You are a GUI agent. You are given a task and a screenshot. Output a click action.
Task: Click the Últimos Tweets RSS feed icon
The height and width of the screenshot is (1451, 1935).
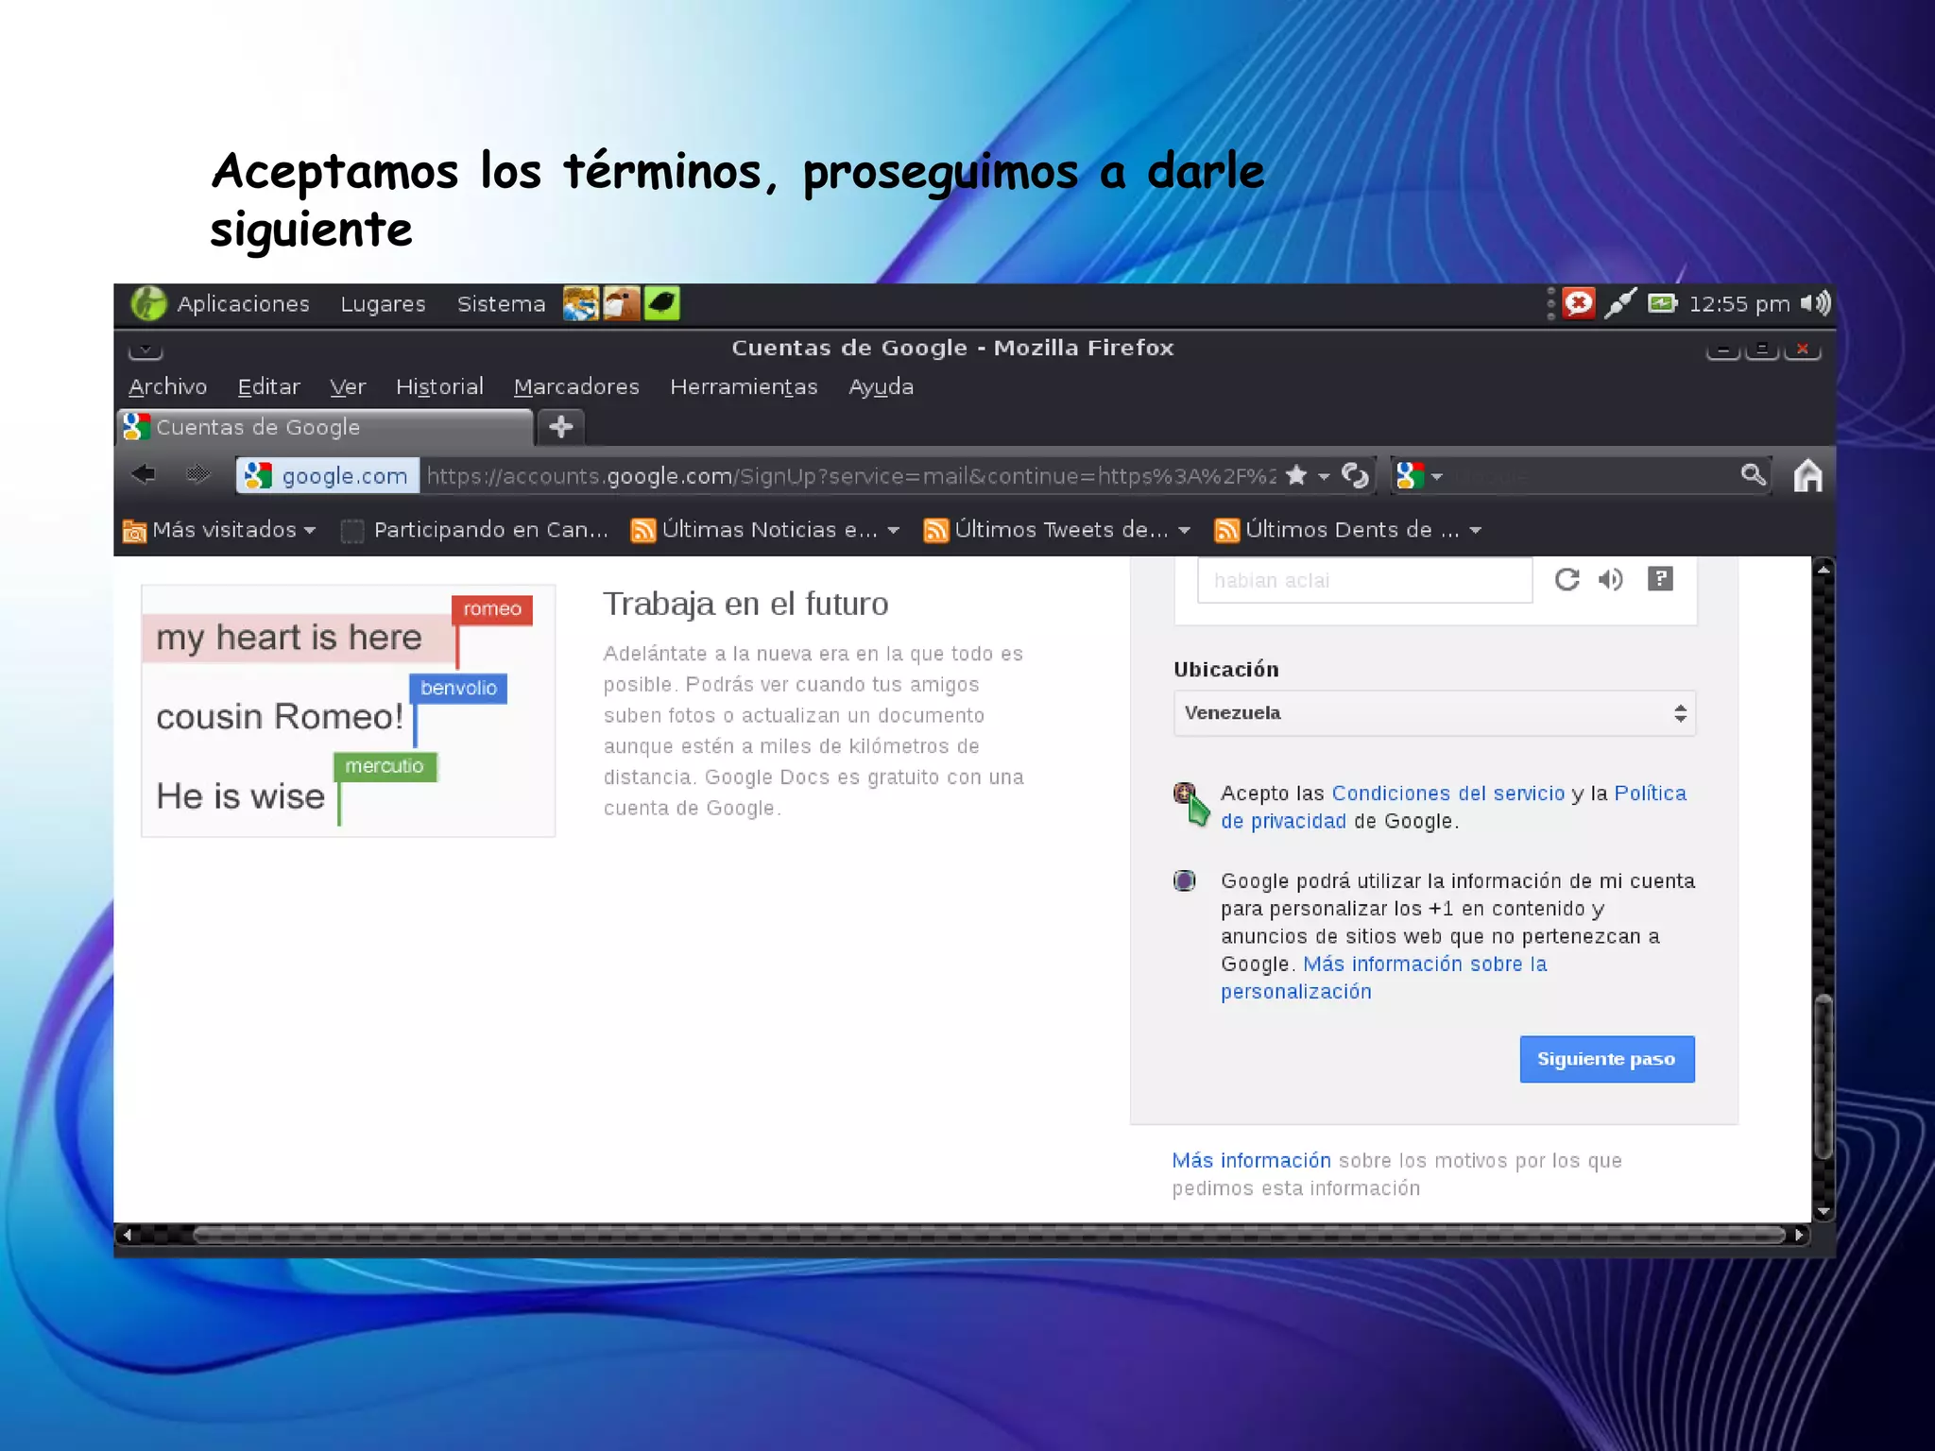coord(935,530)
